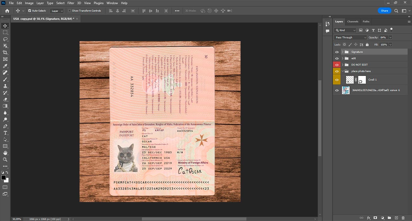Toggle Quick Mask mode icon

(5, 187)
